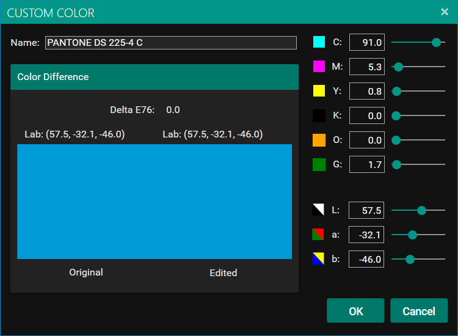Viewport: 458px width, 336px height.
Task: Close the Custom Color dialog
Action: click(445, 12)
